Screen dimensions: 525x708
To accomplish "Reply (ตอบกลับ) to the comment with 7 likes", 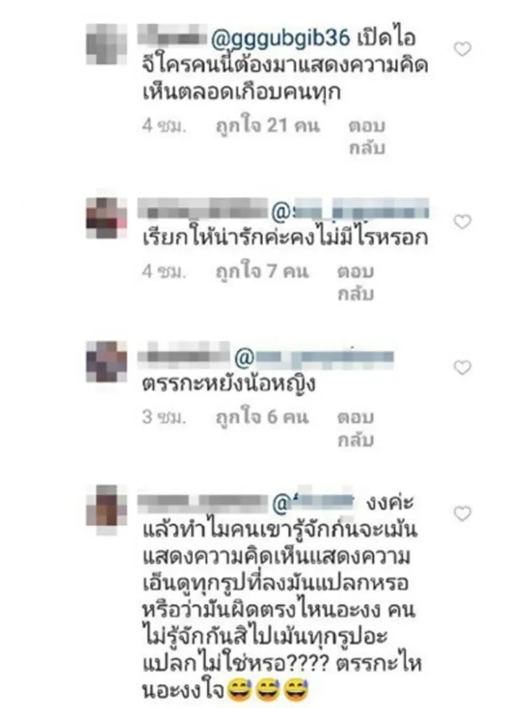I will click(x=356, y=282).
